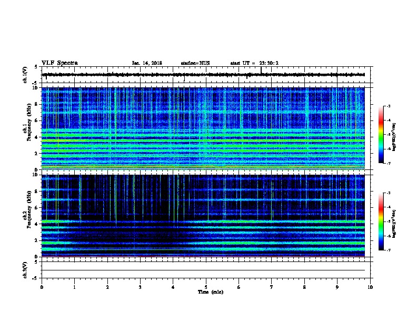
Task: Click the "4" kHz tick on ch.1 frequency axis
Action: pyautogui.click(x=36, y=137)
